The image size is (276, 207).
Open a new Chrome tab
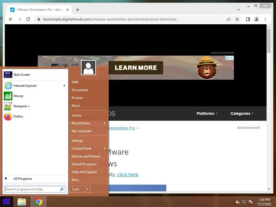[x=78, y=10]
